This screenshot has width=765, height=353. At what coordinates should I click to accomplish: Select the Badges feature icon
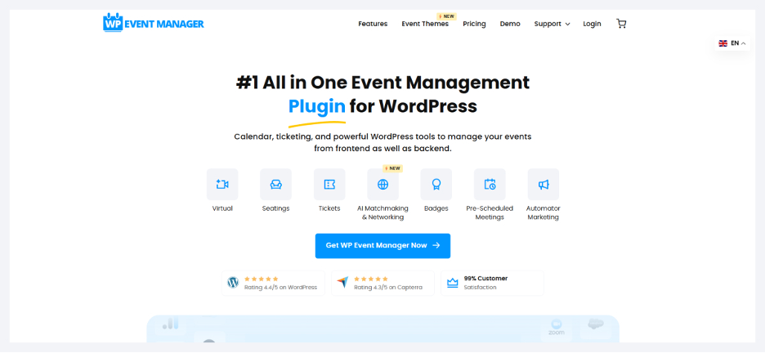pos(436,185)
